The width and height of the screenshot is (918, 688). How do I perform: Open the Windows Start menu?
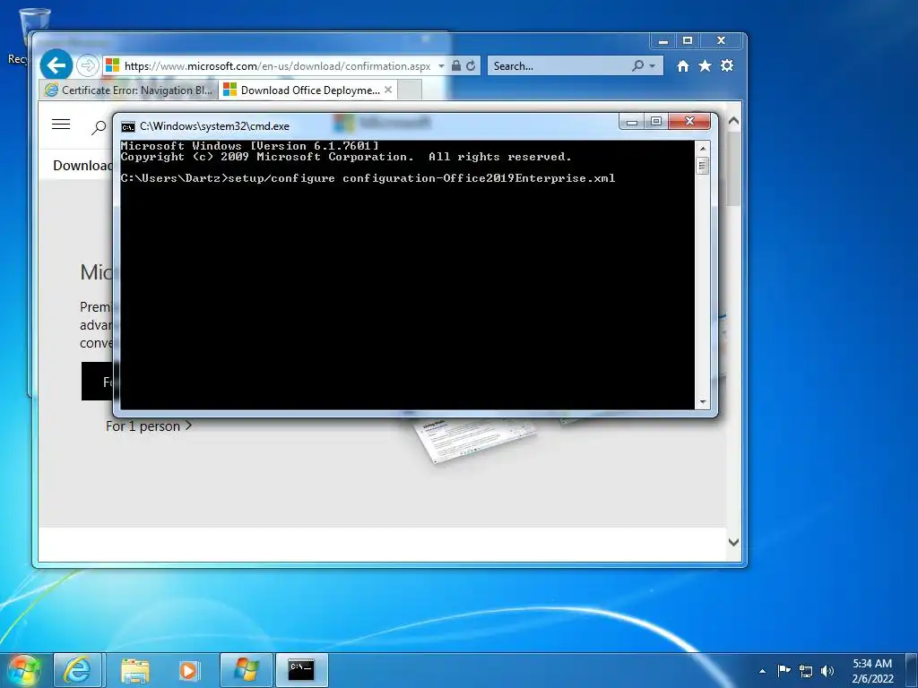click(x=24, y=670)
